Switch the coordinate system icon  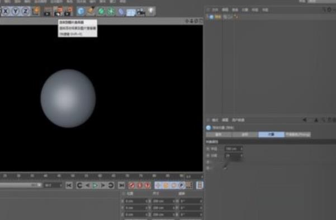(x=36, y=11)
